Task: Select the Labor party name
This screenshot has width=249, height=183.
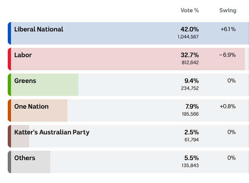Action: click(23, 55)
